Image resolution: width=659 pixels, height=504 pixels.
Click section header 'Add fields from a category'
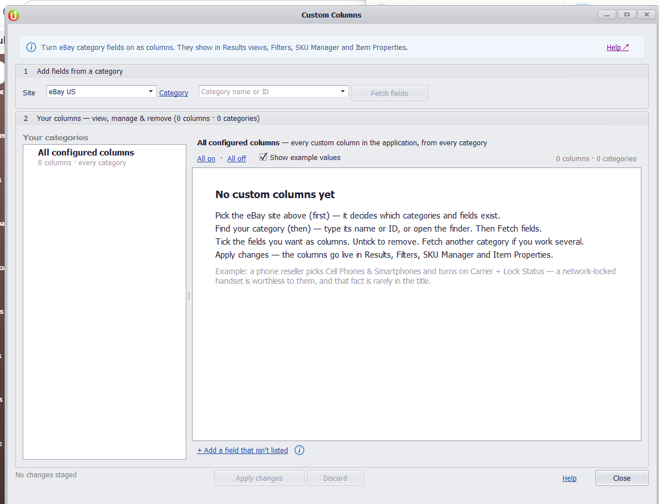pos(80,72)
